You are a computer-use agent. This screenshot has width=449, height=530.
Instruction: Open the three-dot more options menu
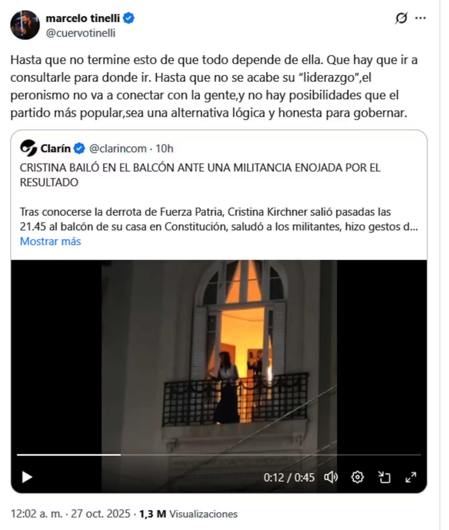click(421, 18)
